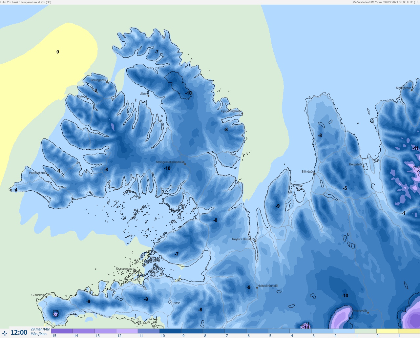Viewport: 420px width, 338px height.
Task: Select the legend swatch between -2 and -1
Action: pos(344,331)
